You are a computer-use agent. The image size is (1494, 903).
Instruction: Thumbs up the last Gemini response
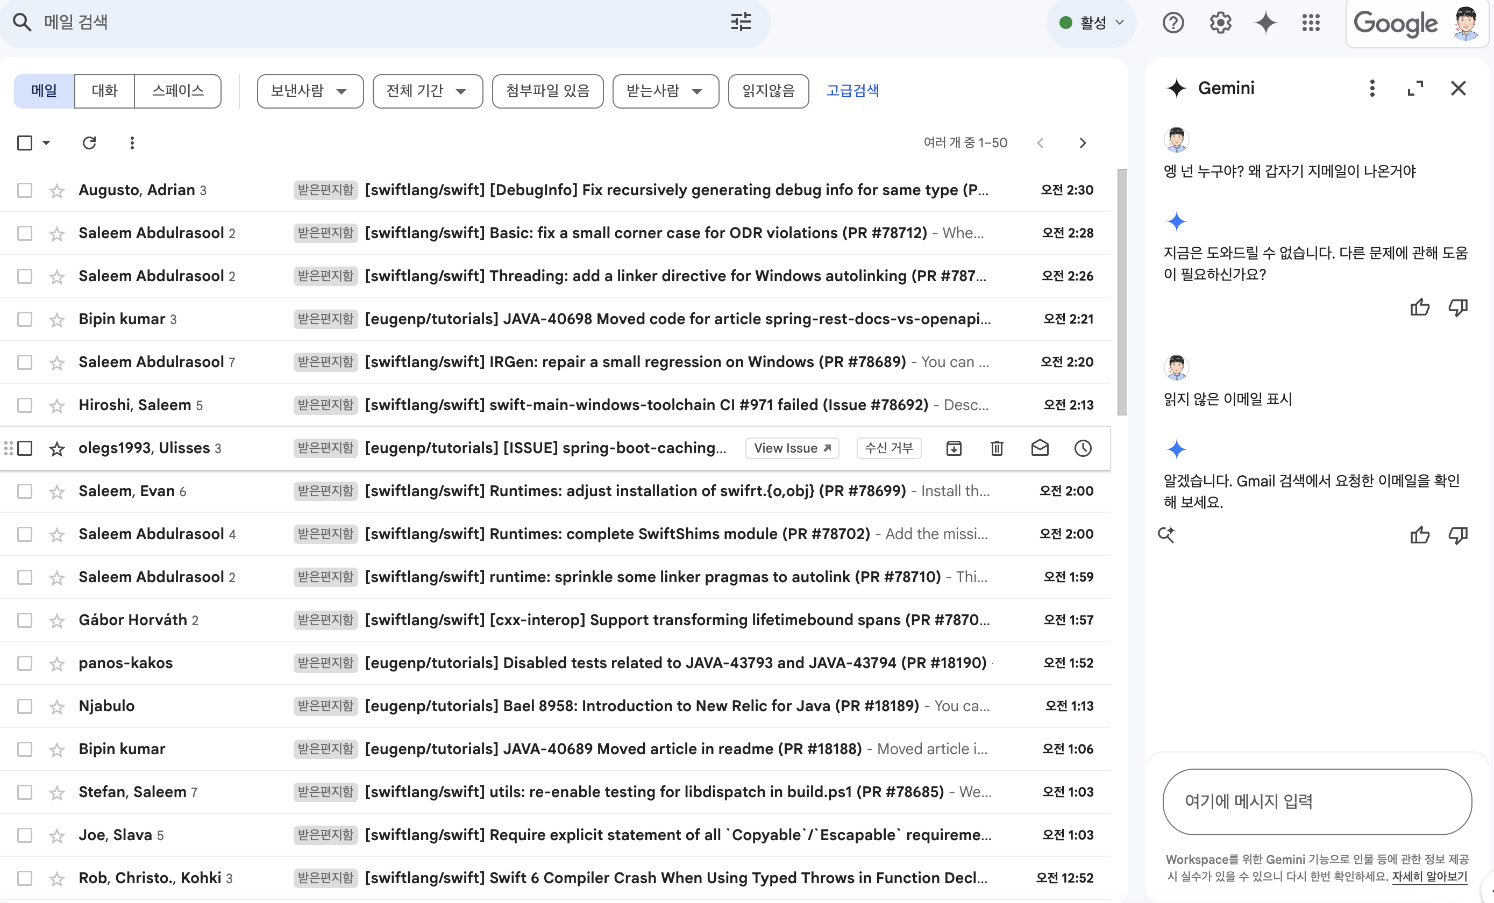click(1419, 535)
